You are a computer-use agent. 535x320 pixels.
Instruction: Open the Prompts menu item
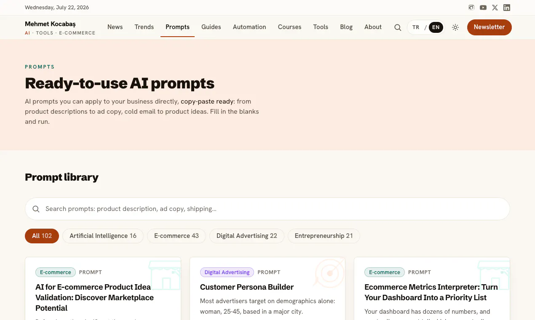pos(177,27)
